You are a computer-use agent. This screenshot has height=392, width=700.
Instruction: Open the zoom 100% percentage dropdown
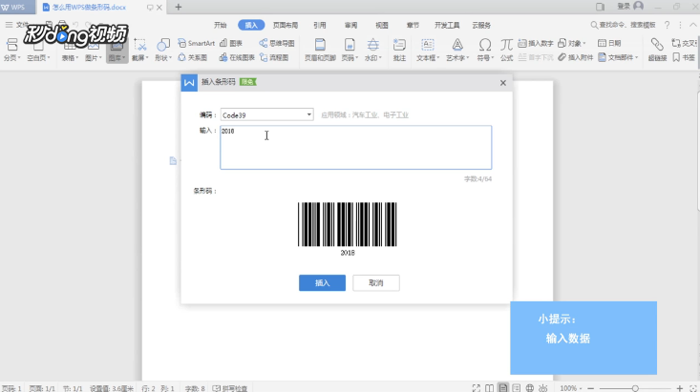click(x=570, y=388)
